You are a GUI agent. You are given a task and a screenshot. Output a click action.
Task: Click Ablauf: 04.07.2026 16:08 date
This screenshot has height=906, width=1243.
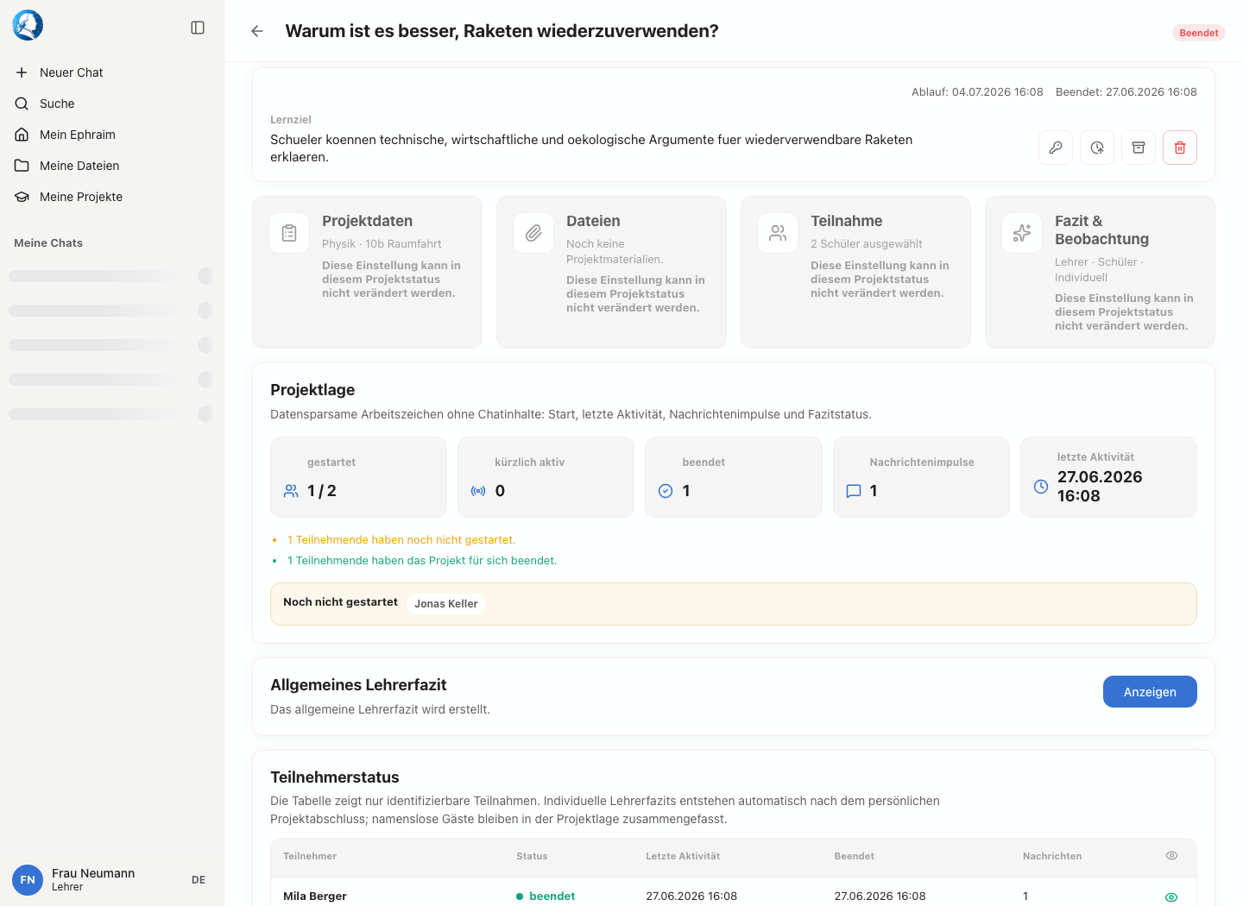pyautogui.click(x=977, y=91)
